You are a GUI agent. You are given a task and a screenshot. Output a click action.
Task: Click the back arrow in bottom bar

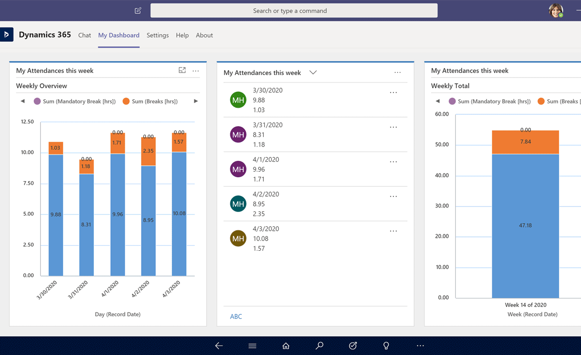pos(219,346)
